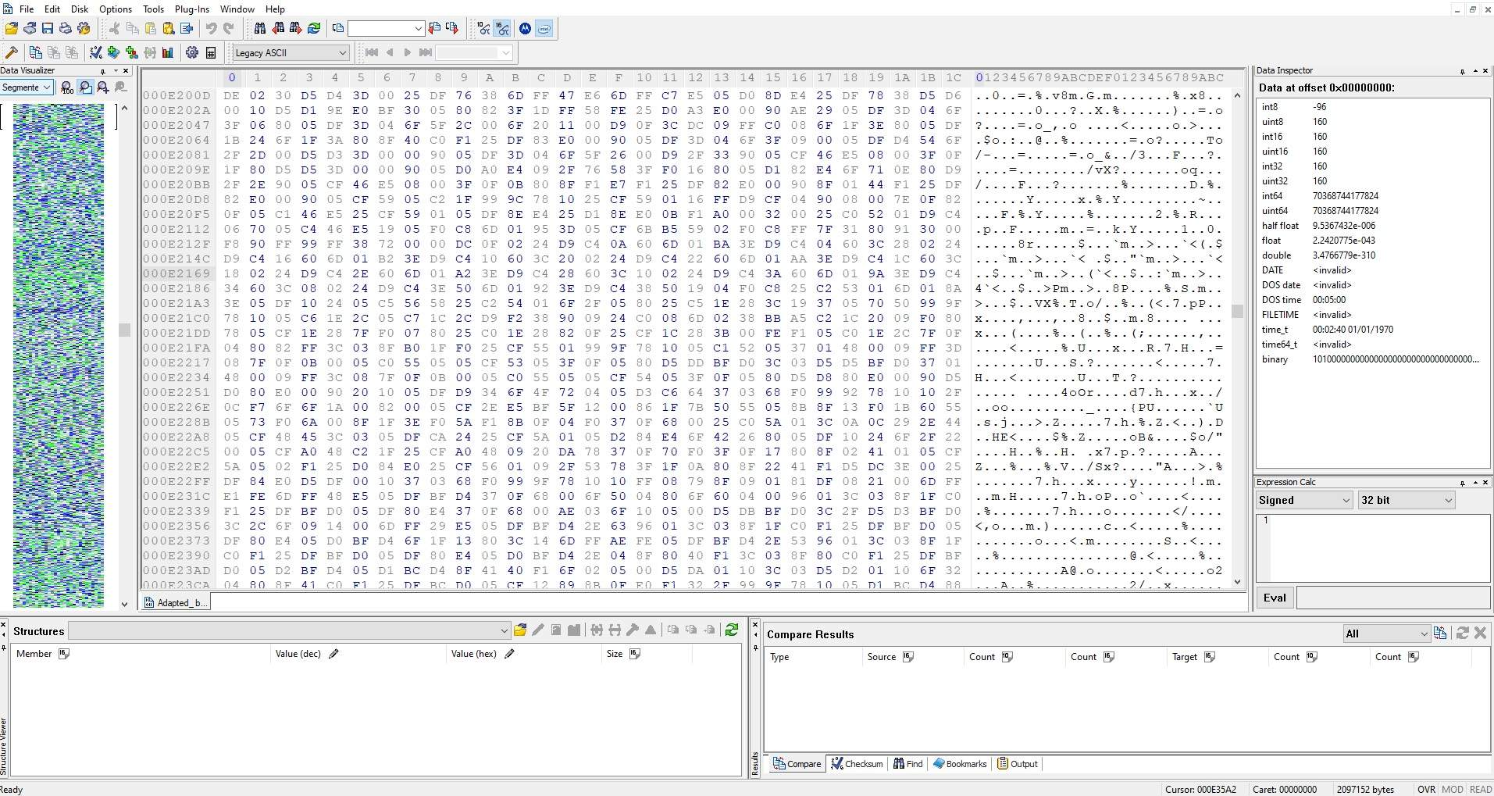Viewport: 1494px width, 796px height.
Task: Open the Legacy ASCII encoding dropdown
Action: coord(291,52)
